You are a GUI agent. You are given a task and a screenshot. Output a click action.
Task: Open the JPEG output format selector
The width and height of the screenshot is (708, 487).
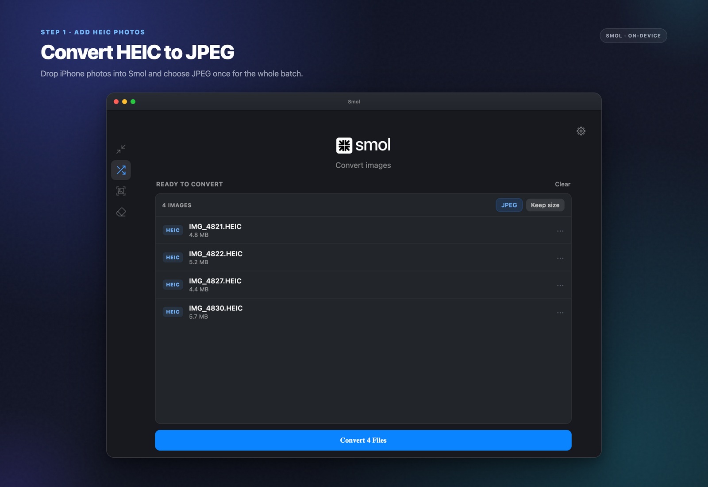click(509, 205)
